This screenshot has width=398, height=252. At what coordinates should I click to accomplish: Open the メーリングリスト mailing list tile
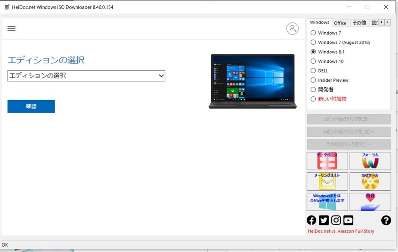(x=327, y=181)
